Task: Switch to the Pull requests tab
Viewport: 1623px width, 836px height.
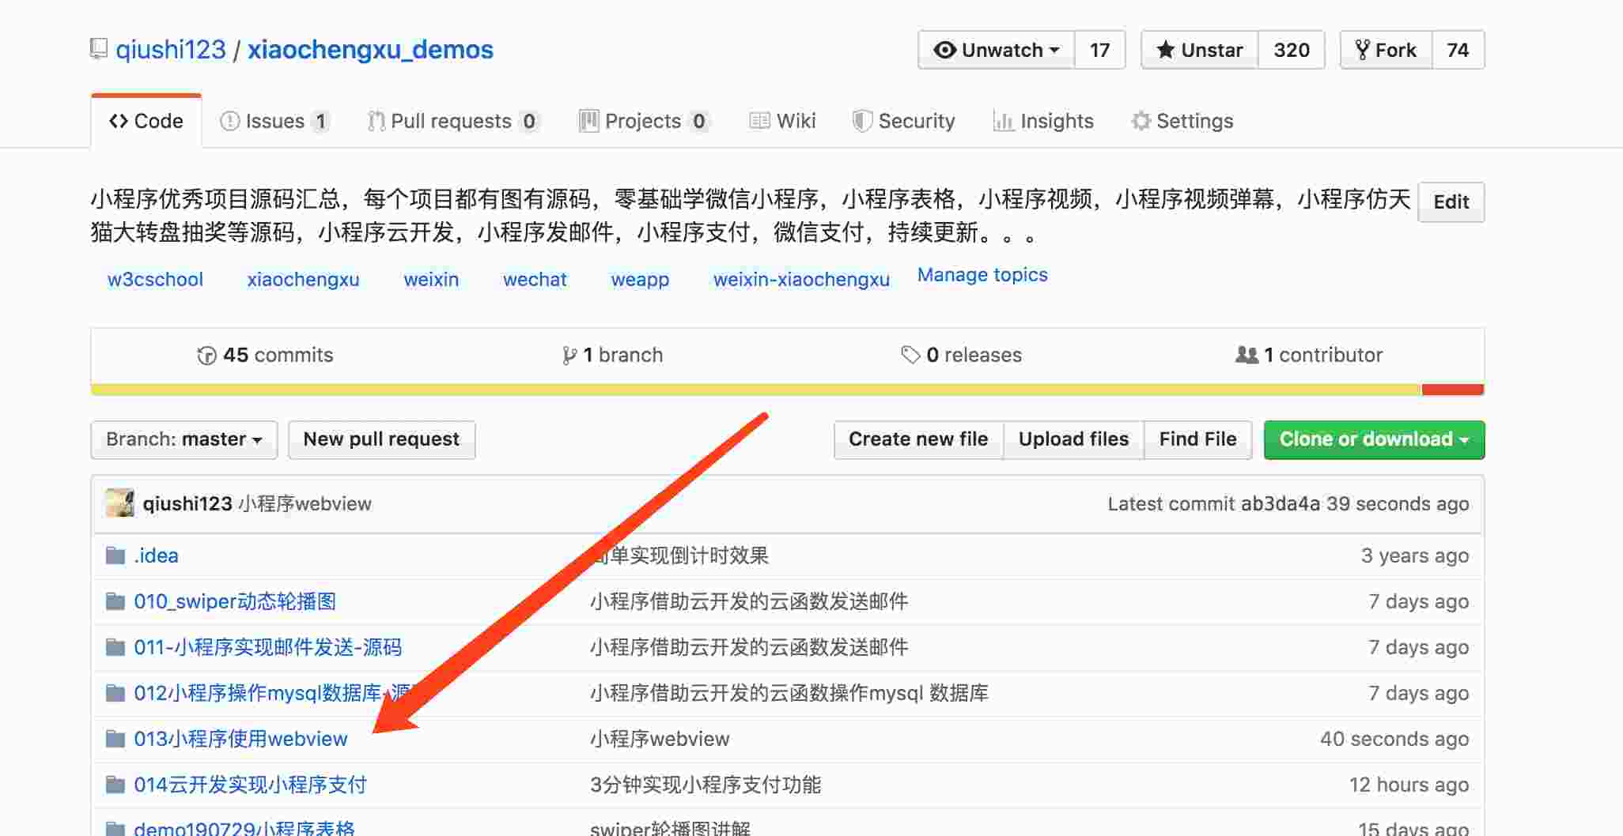Action: (452, 121)
